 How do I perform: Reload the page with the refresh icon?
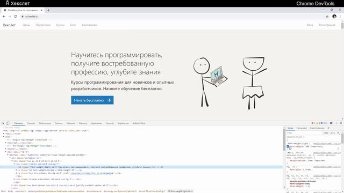pyautogui.click(x=16, y=17)
